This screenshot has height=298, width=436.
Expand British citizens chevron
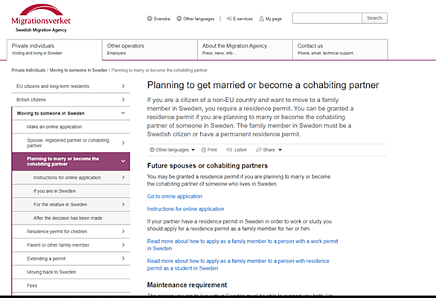124,99
